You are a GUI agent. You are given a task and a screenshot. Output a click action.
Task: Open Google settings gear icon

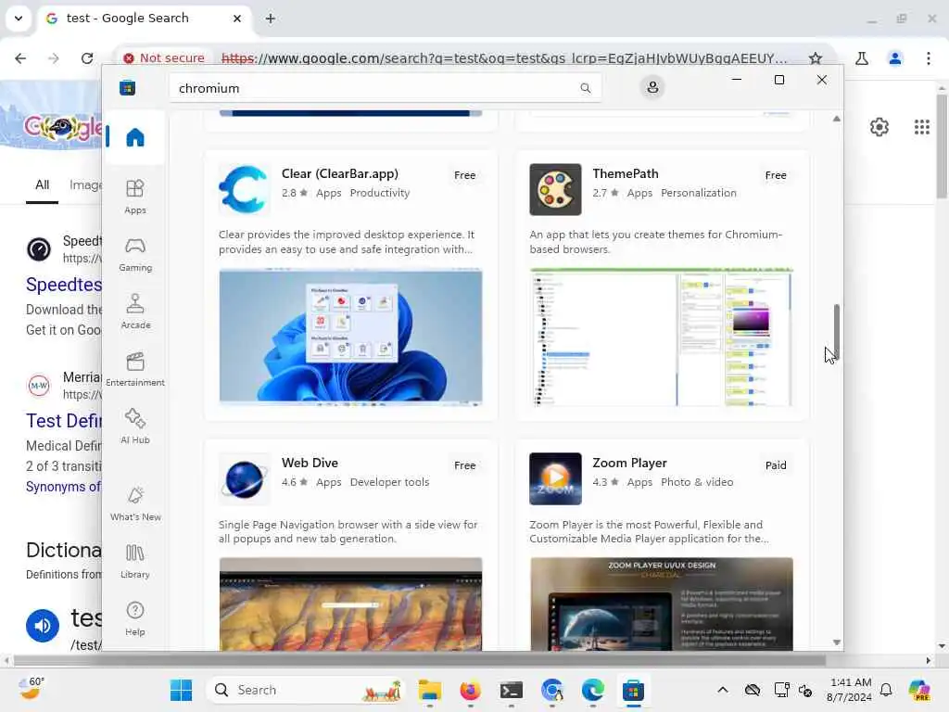click(879, 127)
